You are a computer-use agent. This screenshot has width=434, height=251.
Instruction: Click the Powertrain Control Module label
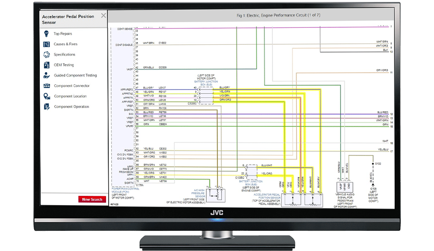click(125, 190)
